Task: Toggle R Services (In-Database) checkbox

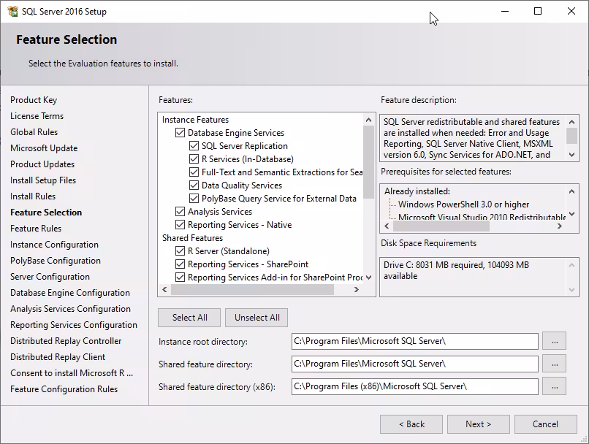Action: pyautogui.click(x=194, y=159)
